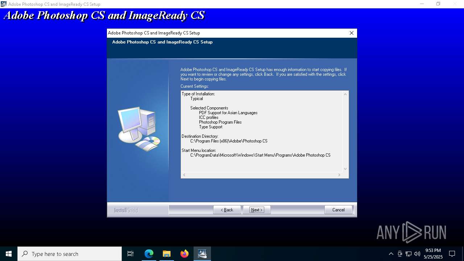Go back with the Back button

[x=227, y=210]
